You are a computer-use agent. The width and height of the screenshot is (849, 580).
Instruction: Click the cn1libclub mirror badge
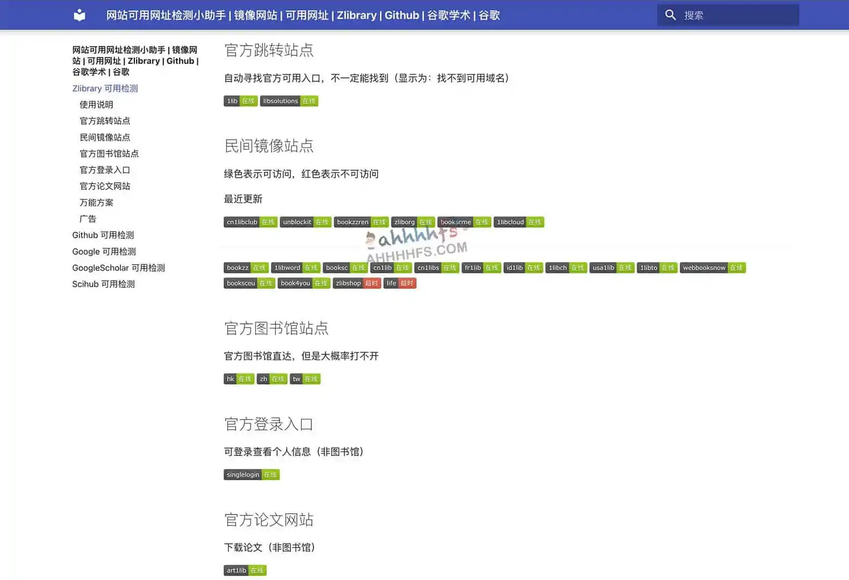tap(250, 222)
